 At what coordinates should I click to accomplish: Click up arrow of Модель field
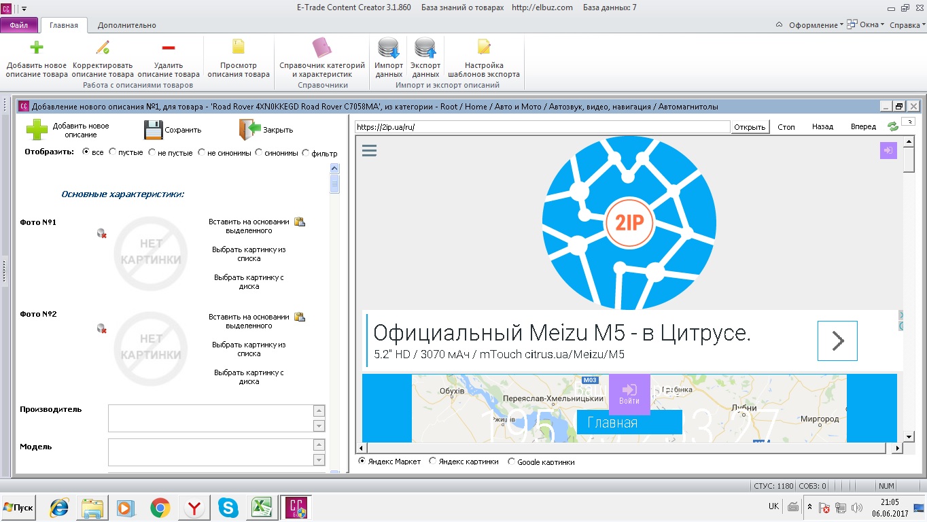[319, 445]
